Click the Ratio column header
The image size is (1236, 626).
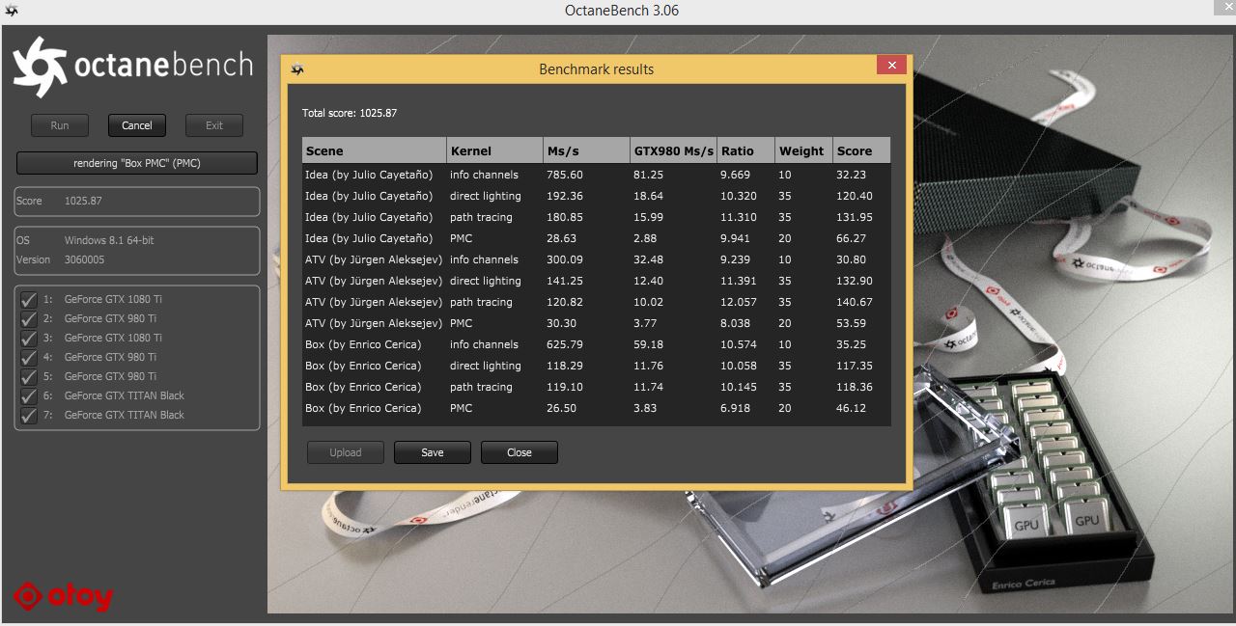coord(745,150)
